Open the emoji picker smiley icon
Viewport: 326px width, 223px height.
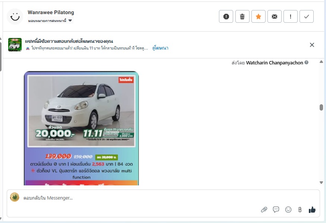(x=288, y=210)
